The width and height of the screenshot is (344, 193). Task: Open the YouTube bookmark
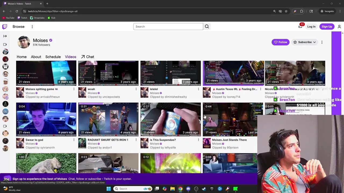pos(8,18)
